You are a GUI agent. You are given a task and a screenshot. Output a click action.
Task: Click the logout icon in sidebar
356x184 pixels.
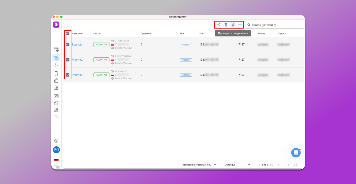tap(56, 117)
